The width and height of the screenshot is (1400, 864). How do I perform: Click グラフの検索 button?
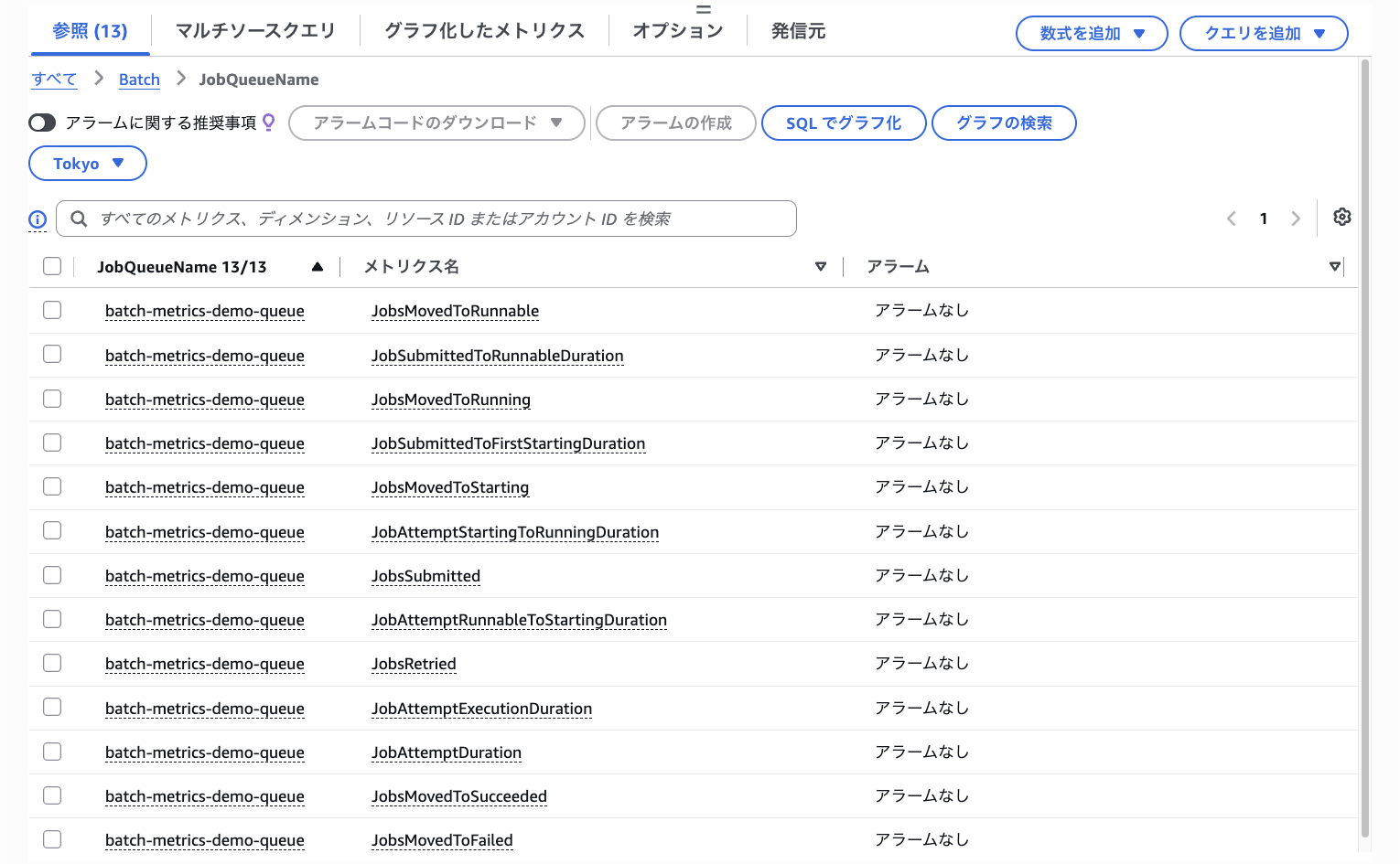[1004, 123]
